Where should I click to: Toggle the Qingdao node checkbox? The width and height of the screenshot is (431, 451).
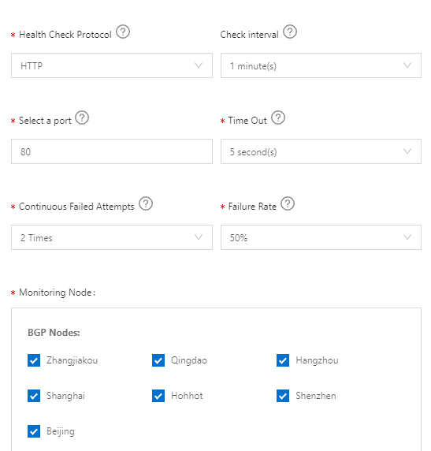tap(158, 360)
